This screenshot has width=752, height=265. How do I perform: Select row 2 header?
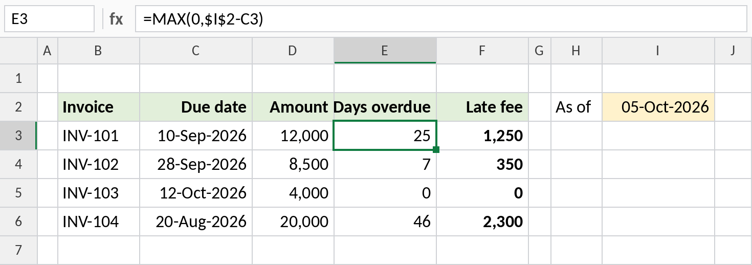tap(19, 107)
